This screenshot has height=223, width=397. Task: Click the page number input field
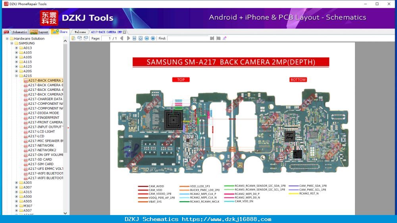tap(106, 38)
